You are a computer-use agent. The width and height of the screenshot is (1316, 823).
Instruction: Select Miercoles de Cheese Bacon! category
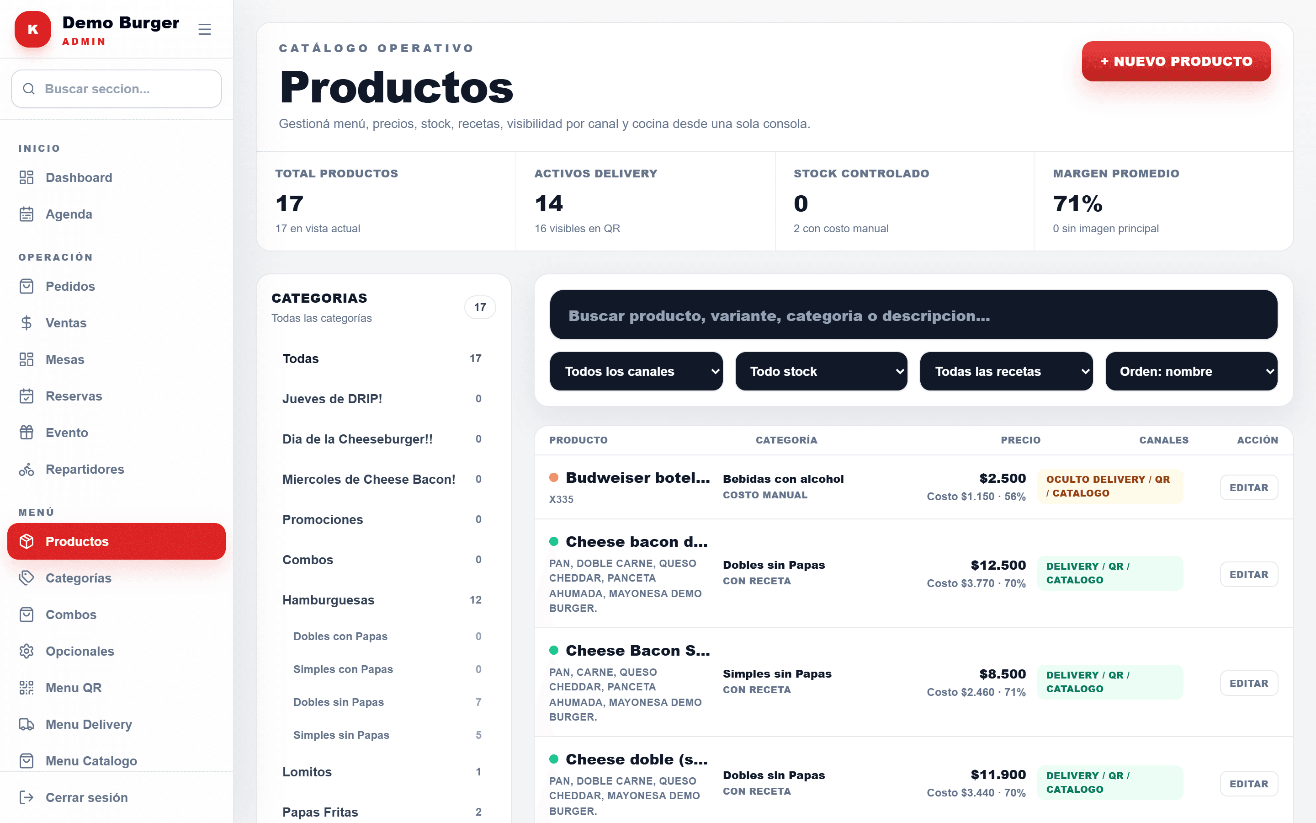[x=383, y=479]
